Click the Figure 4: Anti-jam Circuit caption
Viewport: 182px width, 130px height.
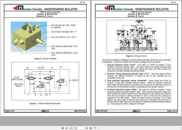136,56
